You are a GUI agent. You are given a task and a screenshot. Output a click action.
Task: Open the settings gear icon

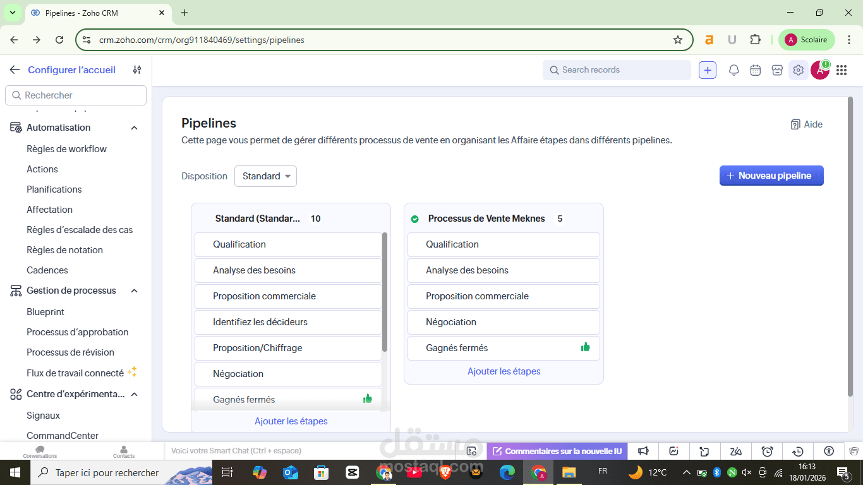click(x=798, y=70)
